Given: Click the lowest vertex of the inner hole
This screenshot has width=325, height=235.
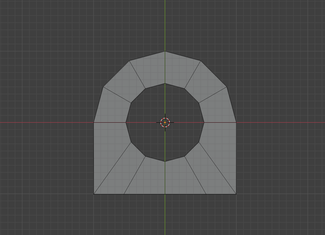Looking at the screenshot, I should (165, 161).
